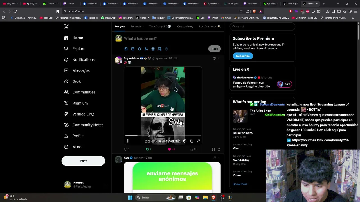View analytics of Bryan Mozz post
The height and width of the screenshot is (202, 360).
pos(193,149)
